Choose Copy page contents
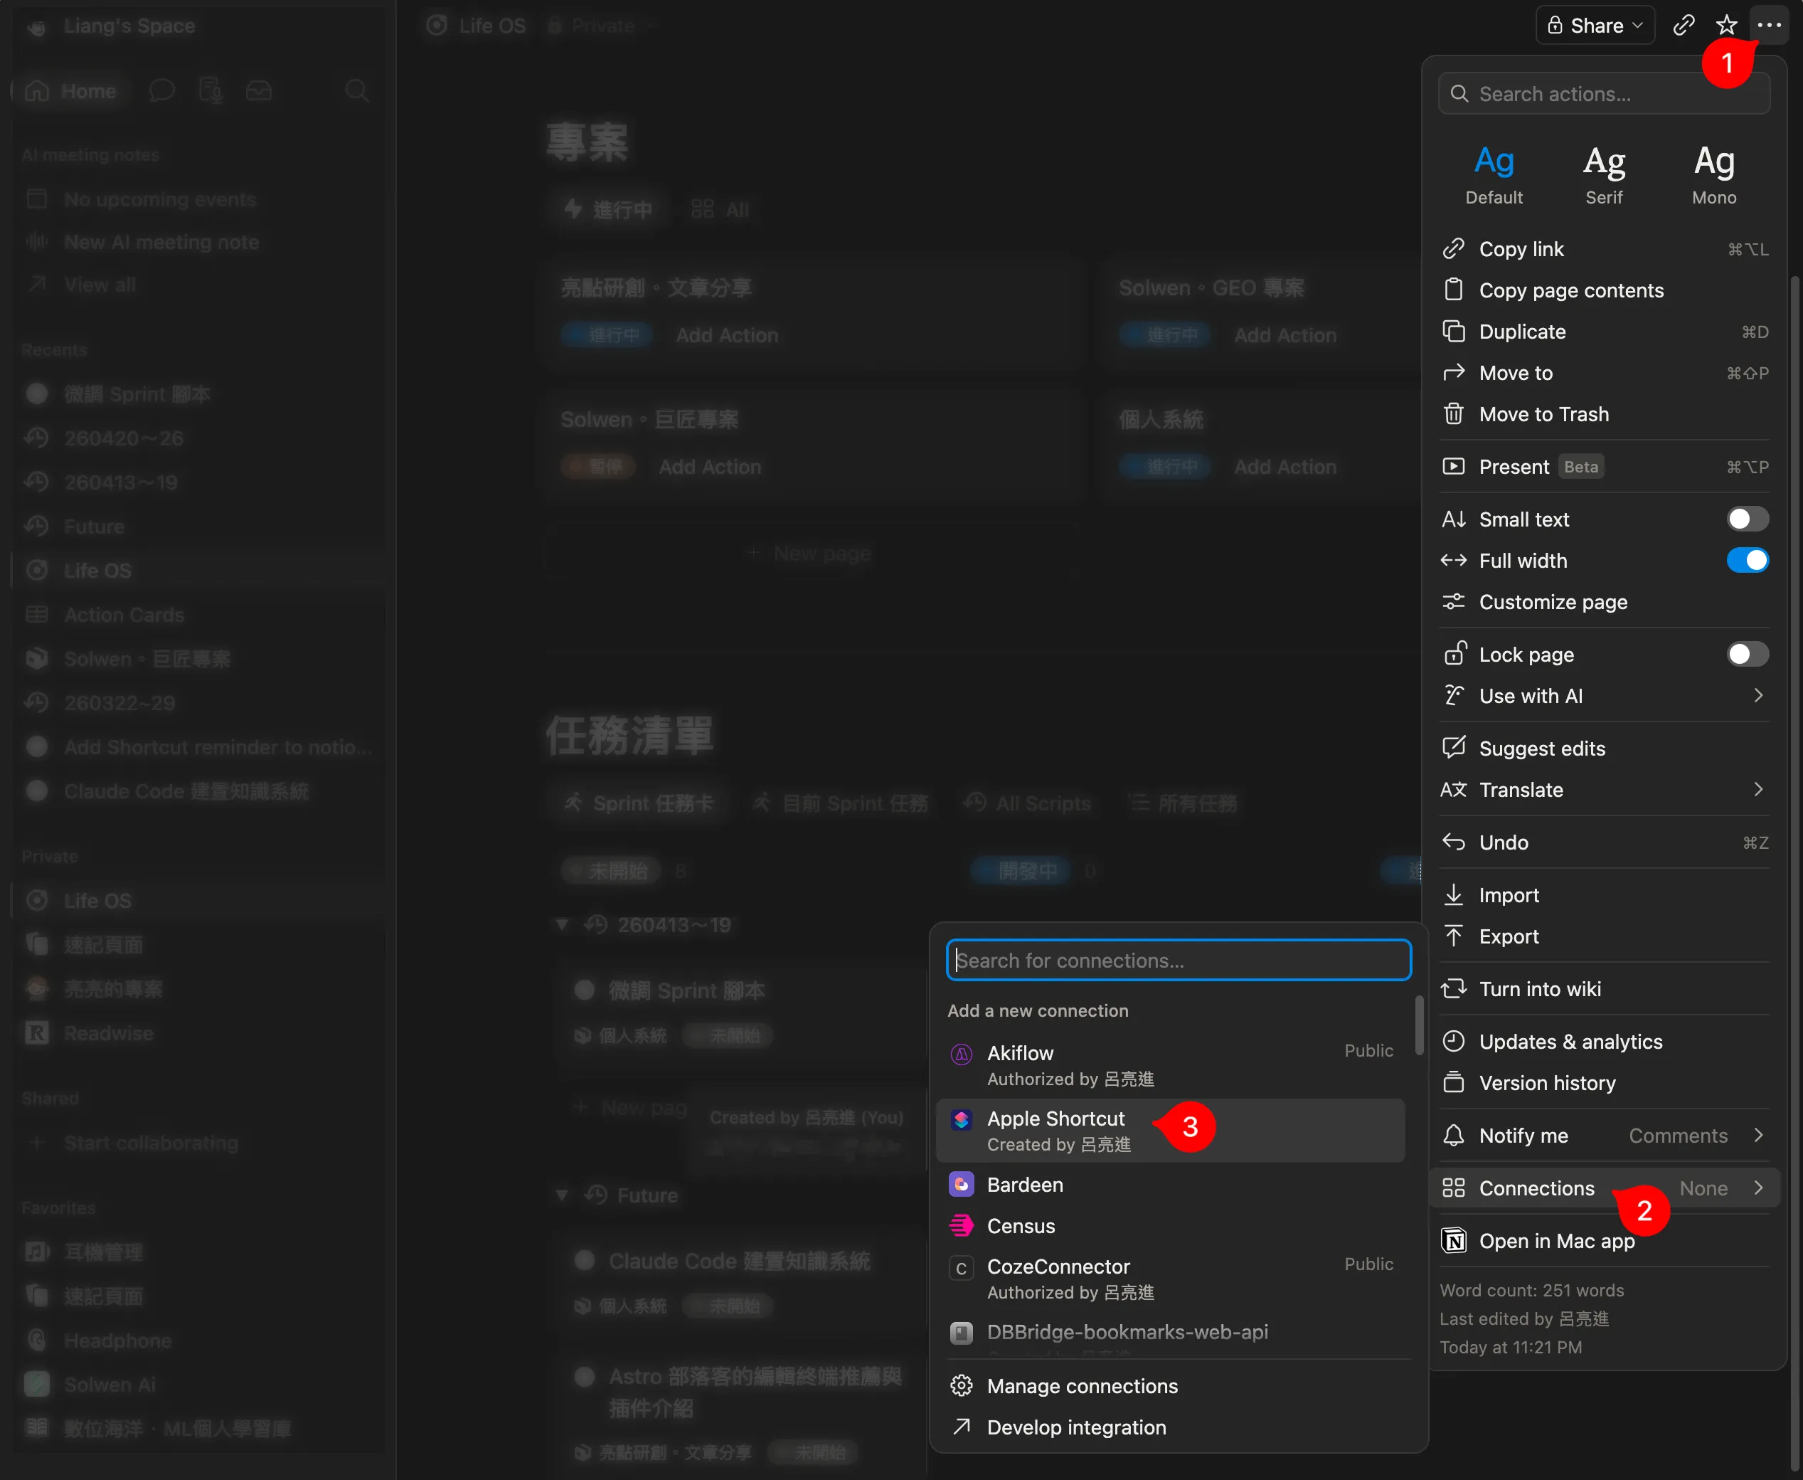 pyautogui.click(x=1604, y=290)
